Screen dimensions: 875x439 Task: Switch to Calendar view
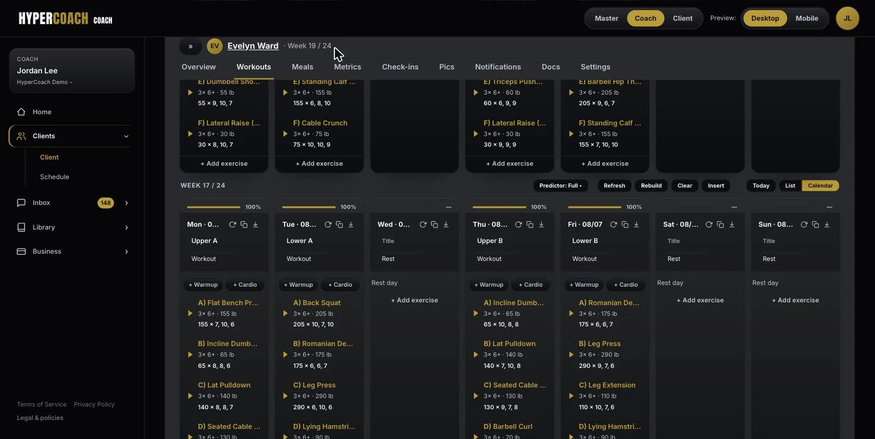[820, 185]
